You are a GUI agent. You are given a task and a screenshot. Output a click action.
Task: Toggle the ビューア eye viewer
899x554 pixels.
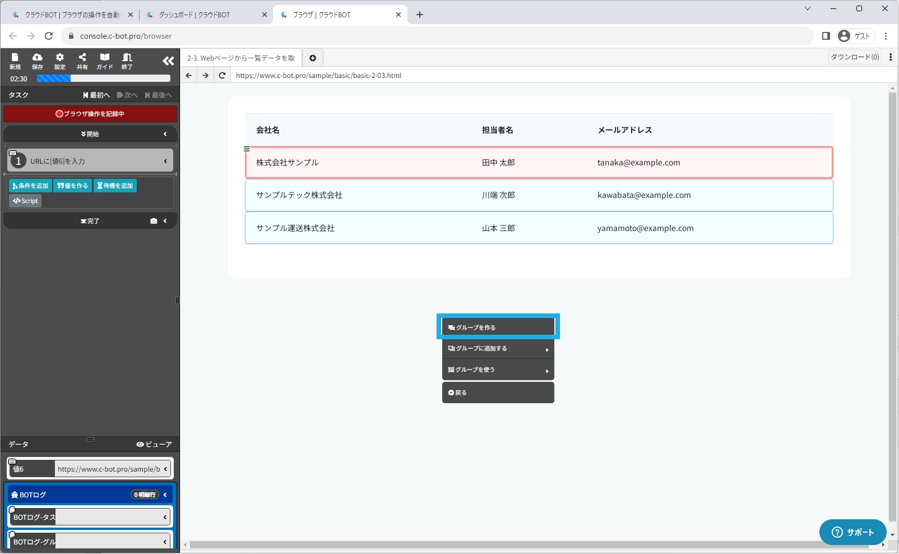point(154,444)
